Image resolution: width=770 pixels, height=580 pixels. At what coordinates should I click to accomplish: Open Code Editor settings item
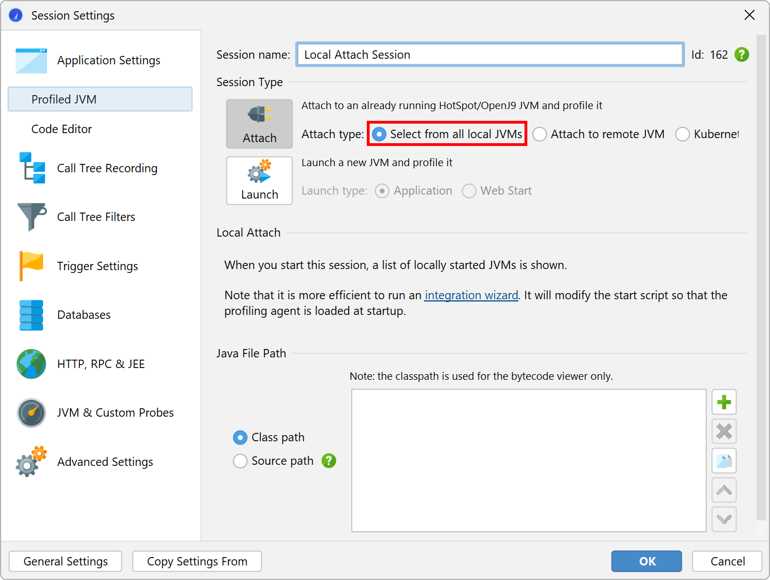pyautogui.click(x=62, y=129)
